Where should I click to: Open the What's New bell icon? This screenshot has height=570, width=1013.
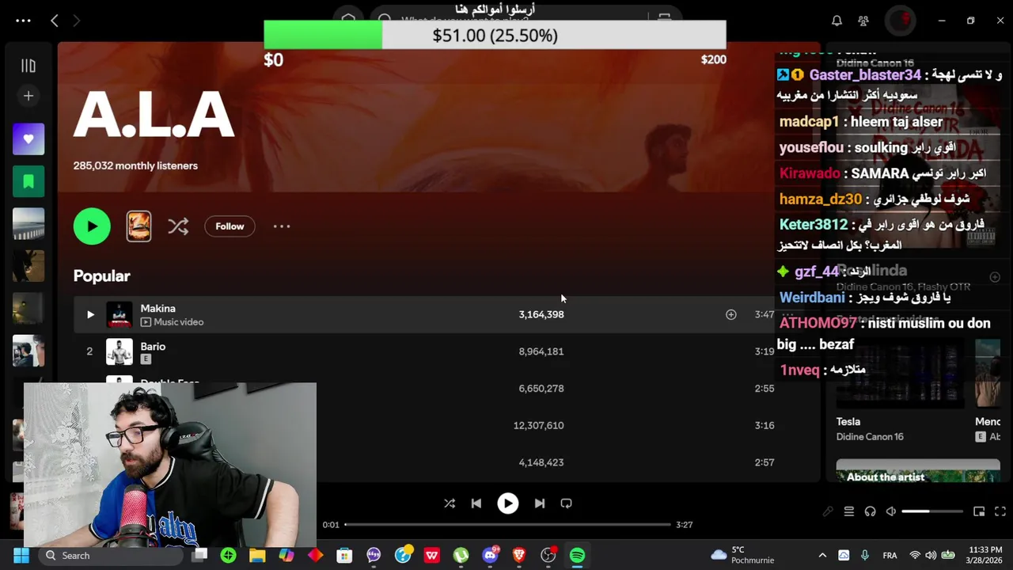[x=837, y=21]
